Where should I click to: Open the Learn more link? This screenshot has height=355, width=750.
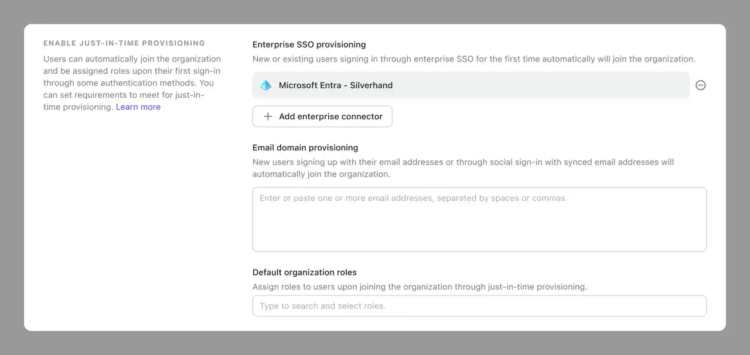138,106
